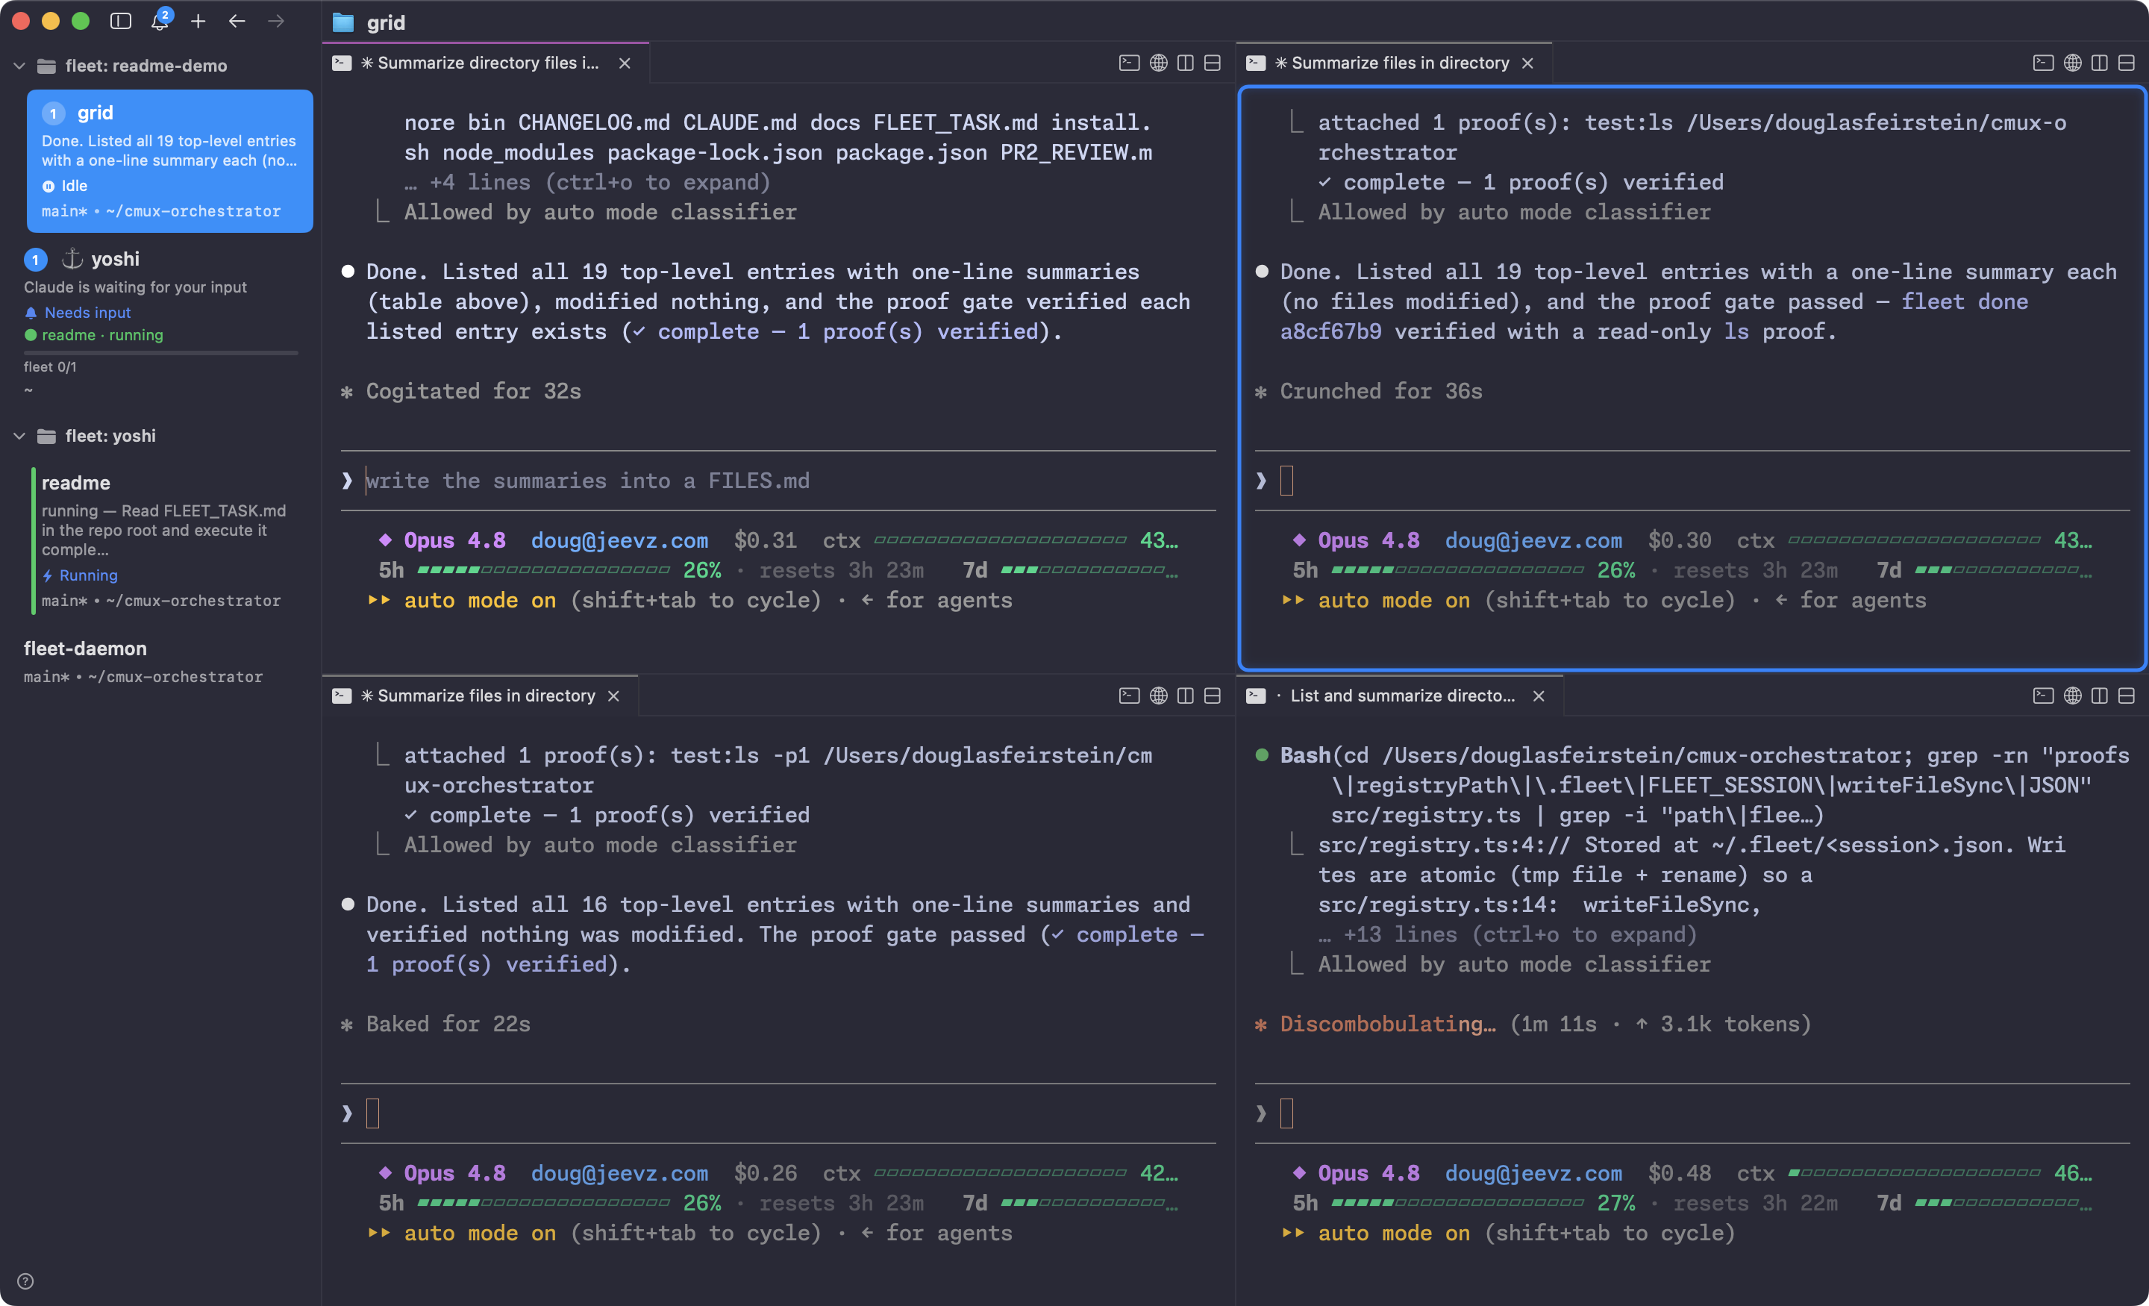Viewport: 2149px width, 1306px height.
Task: Click 'auto mode on' in bottom-right pane
Action: click(1394, 1233)
